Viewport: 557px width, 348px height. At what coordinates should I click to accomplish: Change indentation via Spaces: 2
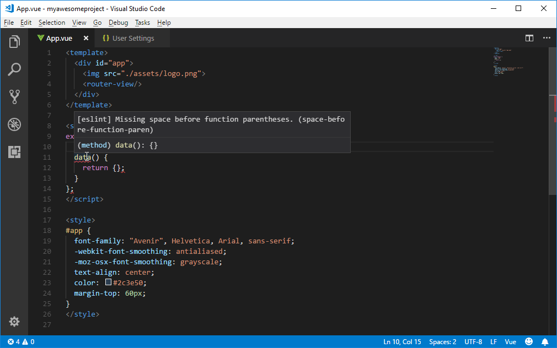click(443, 341)
